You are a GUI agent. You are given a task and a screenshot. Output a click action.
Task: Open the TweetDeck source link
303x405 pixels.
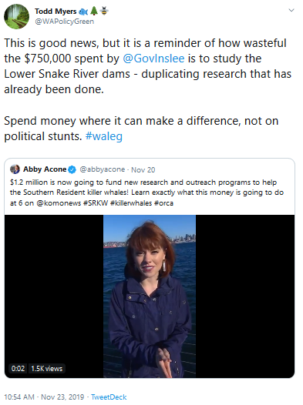tap(109, 397)
